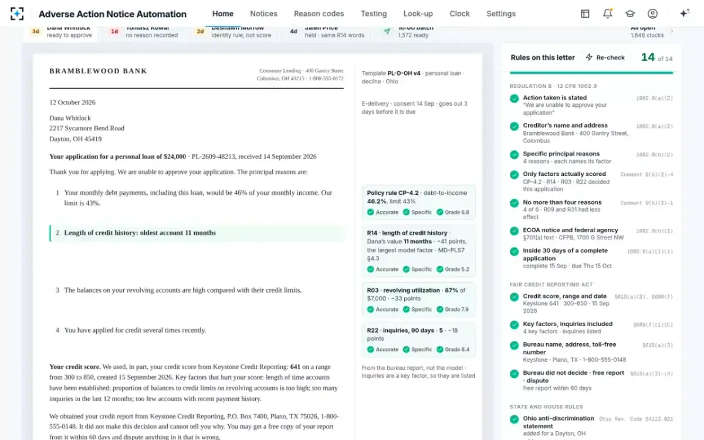Click the paper-plane icon on the 10:00 batch card
704x440 pixels.
pyautogui.click(x=387, y=31)
